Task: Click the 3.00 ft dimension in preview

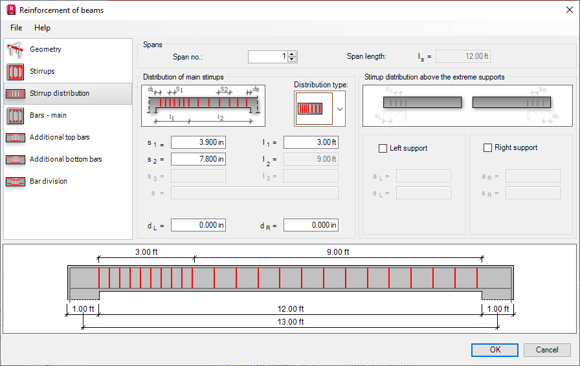Action: pyautogui.click(x=146, y=252)
